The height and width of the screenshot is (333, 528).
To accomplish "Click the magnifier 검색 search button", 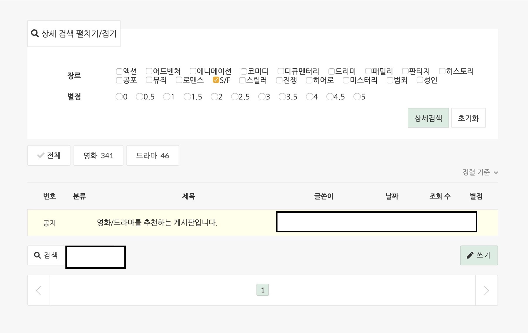I will (46, 255).
